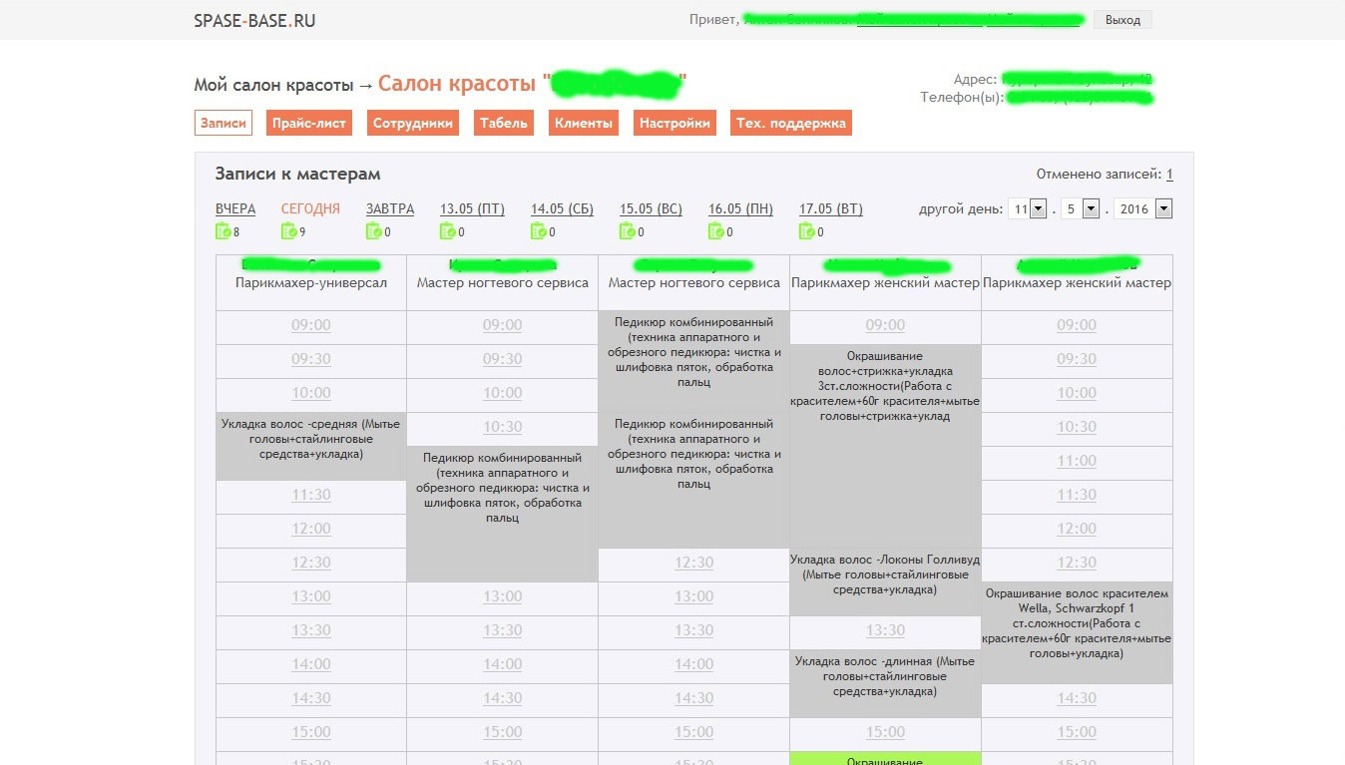Follow the Мой салон красоты breadcrumb link
Viewport: 1345px width, 765px height.
point(273,85)
